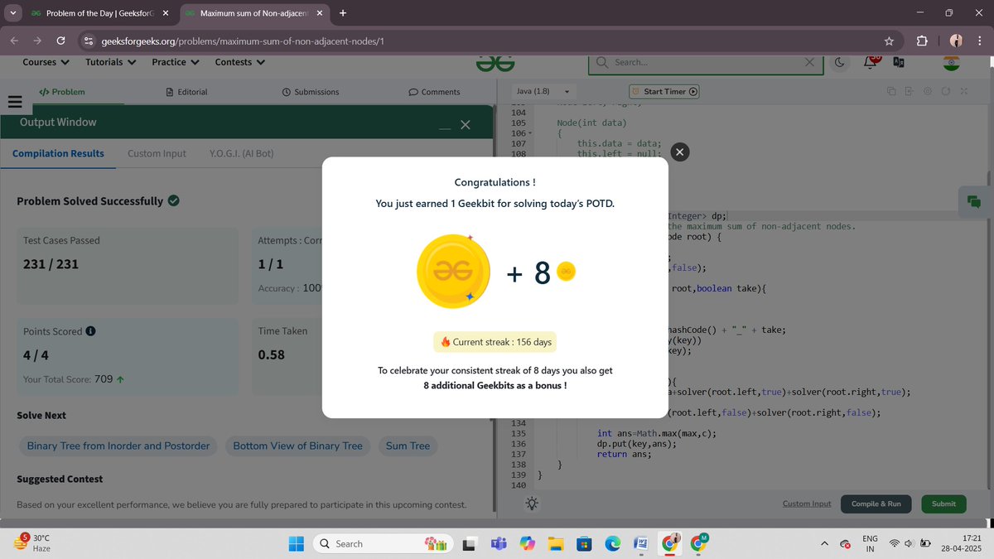This screenshot has height=559, width=994.
Task: Expand the Contests dropdown menu
Action: point(240,62)
